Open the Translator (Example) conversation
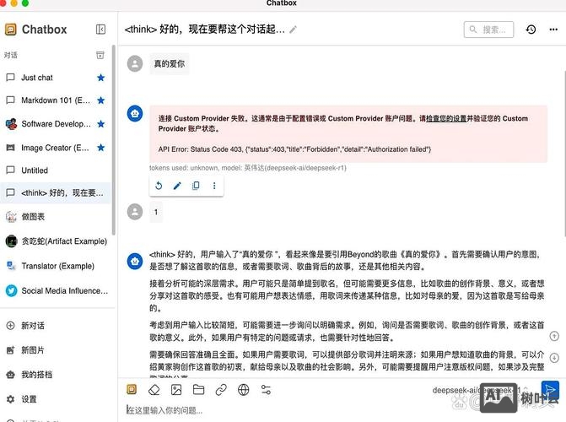Screen dimensions: 566x422 54,266
